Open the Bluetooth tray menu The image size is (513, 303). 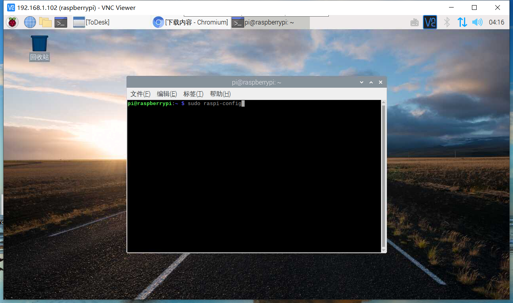coord(447,22)
